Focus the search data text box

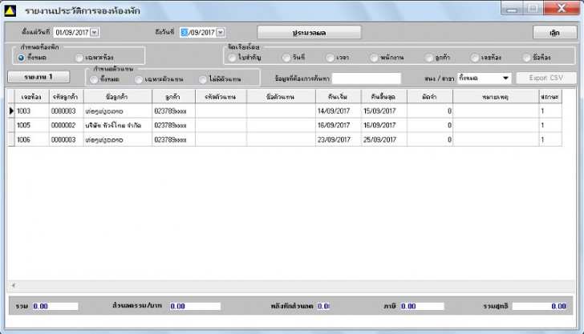[x=367, y=78]
